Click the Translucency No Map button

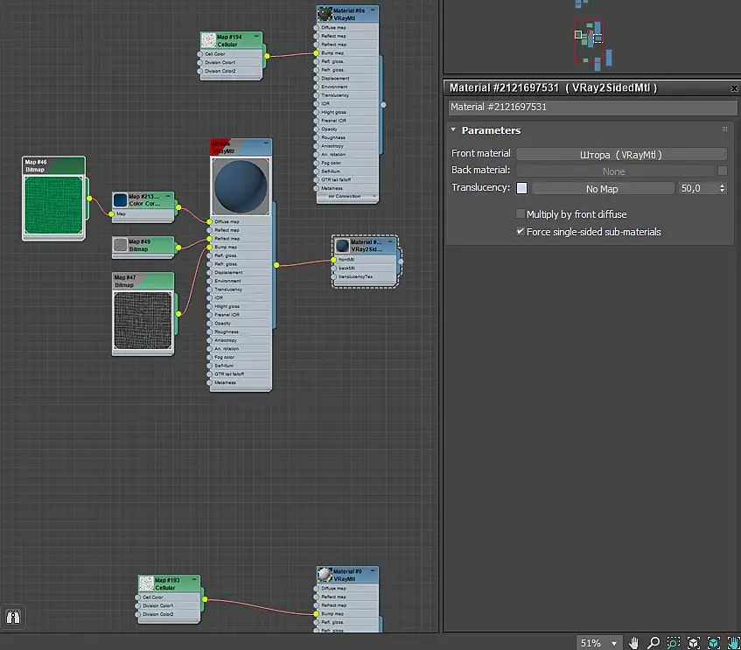coord(602,188)
